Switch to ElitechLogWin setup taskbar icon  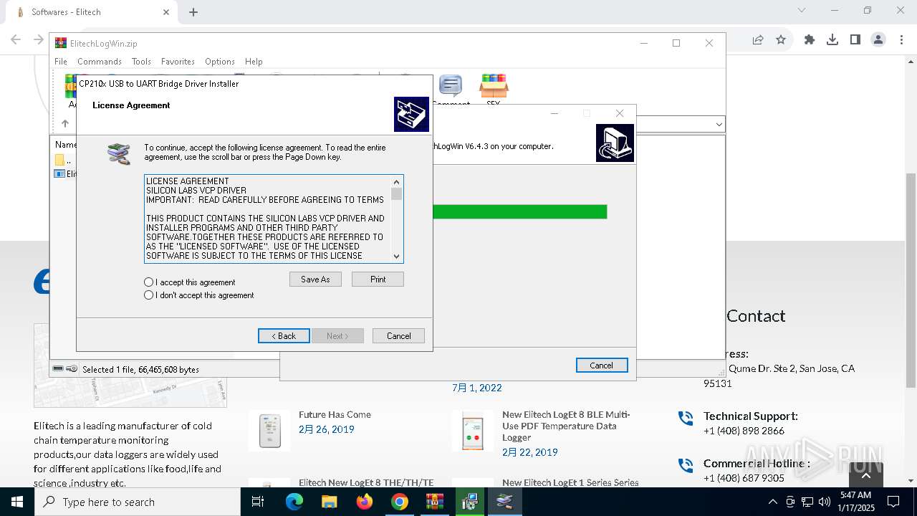pos(470,502)
